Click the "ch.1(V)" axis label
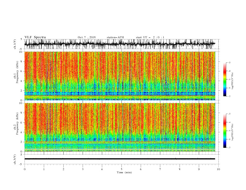Image resolution: width=246 pixels, height=190 pixels. (x=15, y=44)
